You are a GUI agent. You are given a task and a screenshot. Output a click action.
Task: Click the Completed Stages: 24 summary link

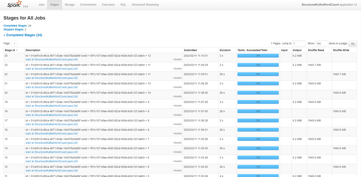coord(15,26)
